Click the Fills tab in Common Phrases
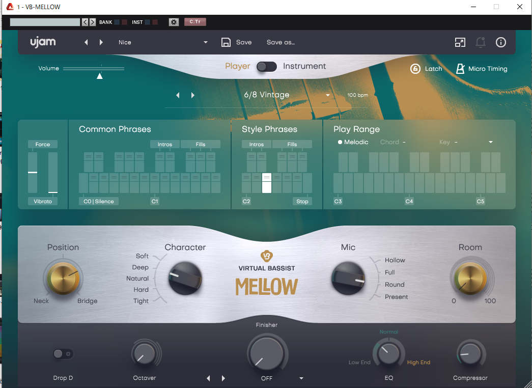The image size is (532, 388). 201,145
